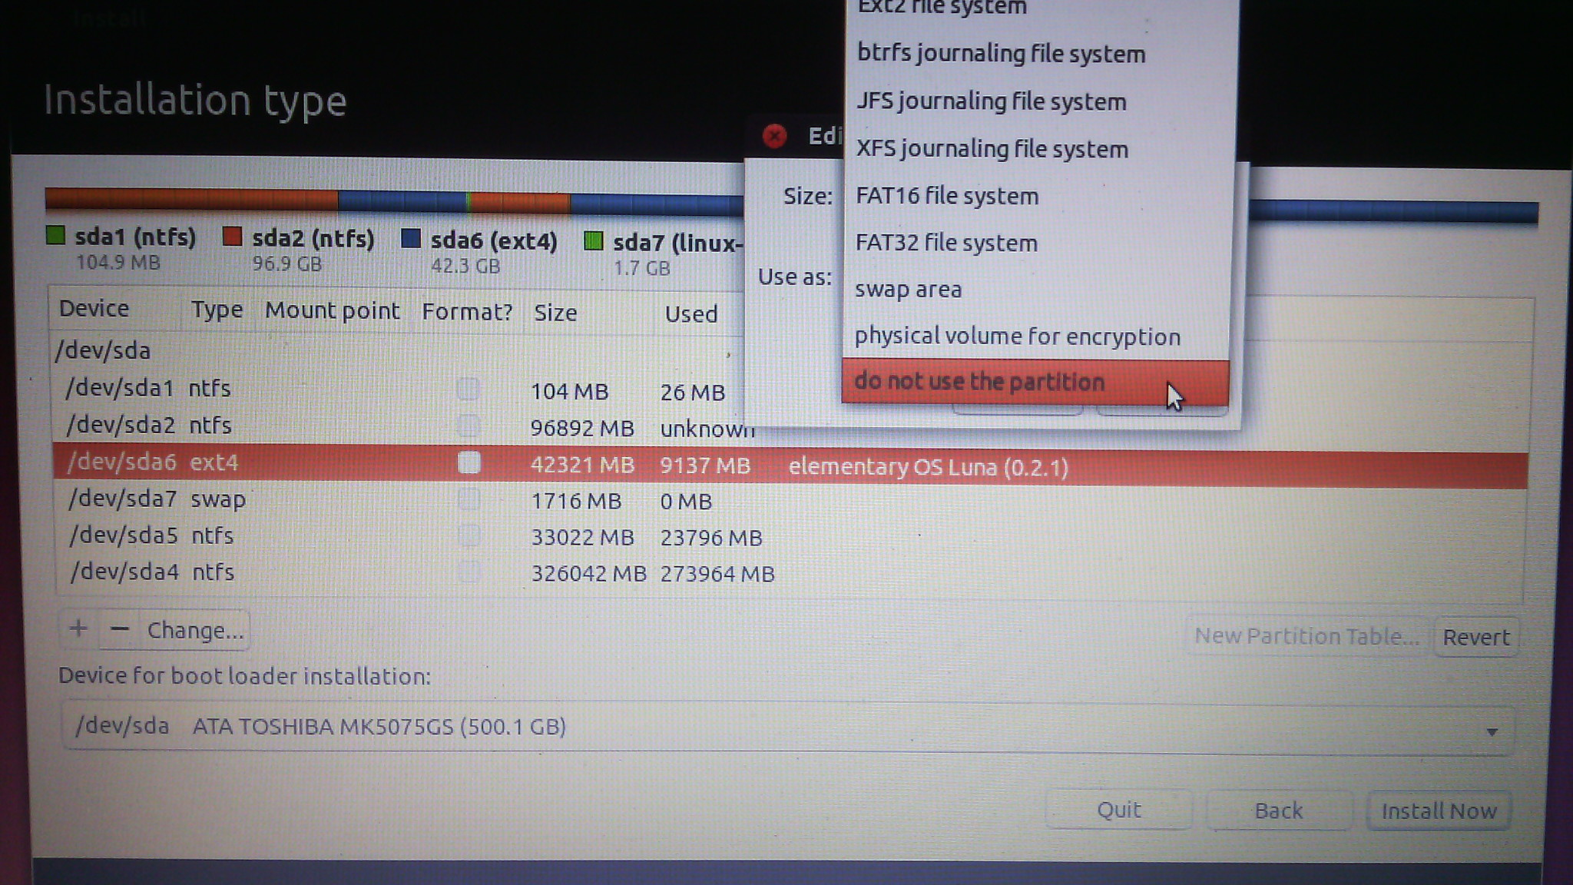Click the minus icon to remove partition
The width and height of the screenshot is (1573, 885).
[x=119, y=629]
